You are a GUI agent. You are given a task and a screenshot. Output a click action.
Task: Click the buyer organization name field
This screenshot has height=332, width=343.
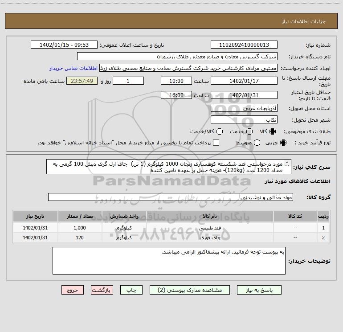point(177,57)
